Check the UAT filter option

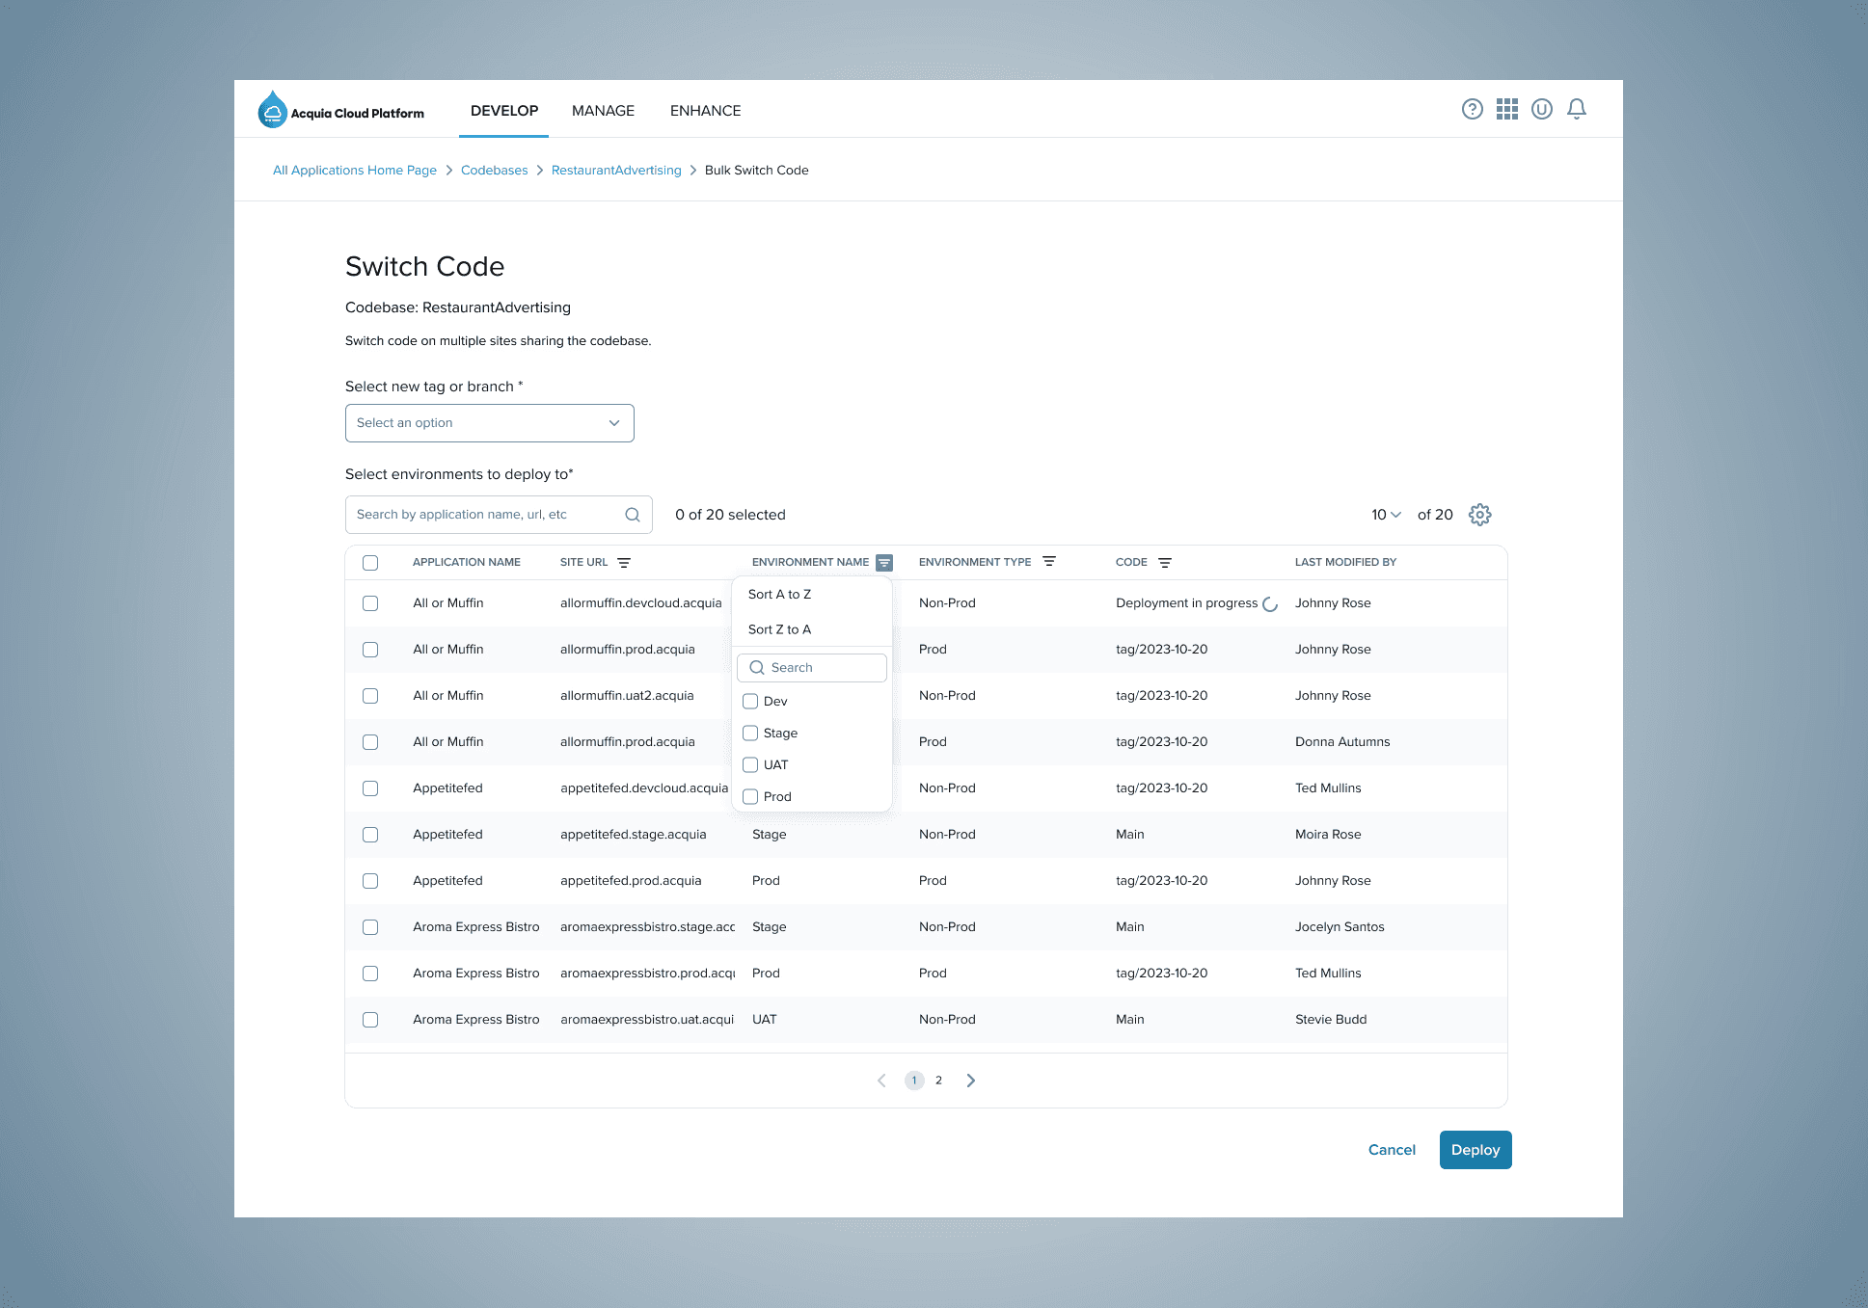coord(749,764)
